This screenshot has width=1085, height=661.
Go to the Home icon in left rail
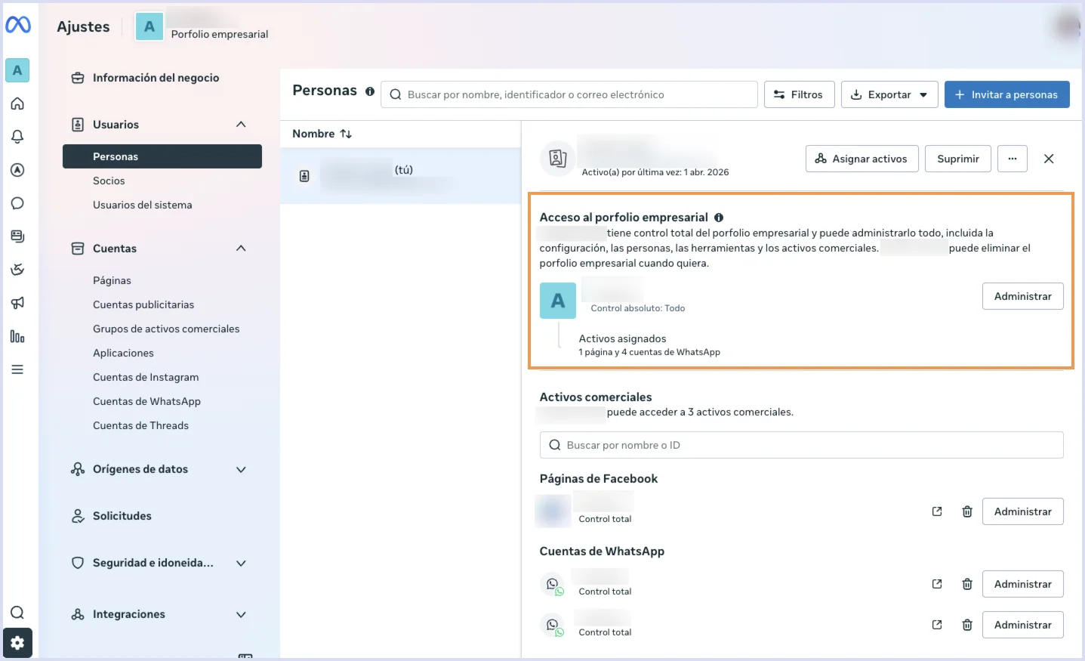point(17,103)
